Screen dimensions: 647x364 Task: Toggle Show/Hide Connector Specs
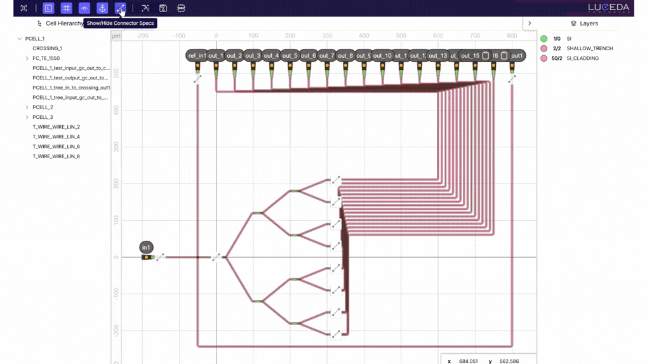[120, 8]
